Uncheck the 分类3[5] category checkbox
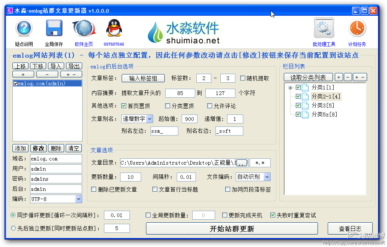The height and width of the screenshot is (247, 387). click(x=298, y=105)
